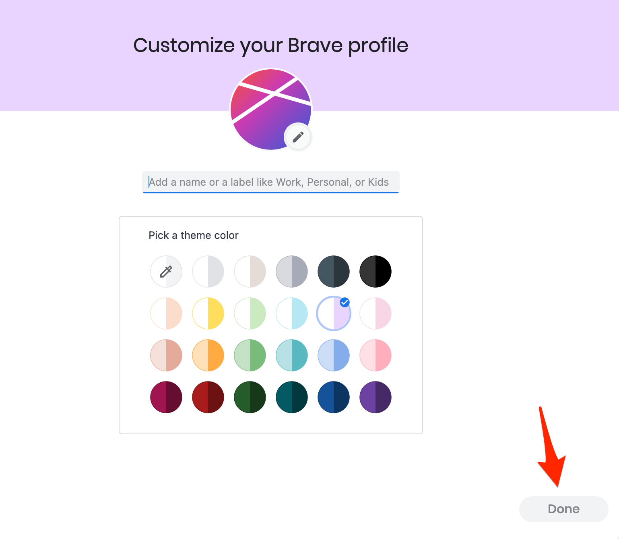This screenshot has width=619, height=539.
Task: Open the custom color eyedropper picker
Action: coord(166,272)
